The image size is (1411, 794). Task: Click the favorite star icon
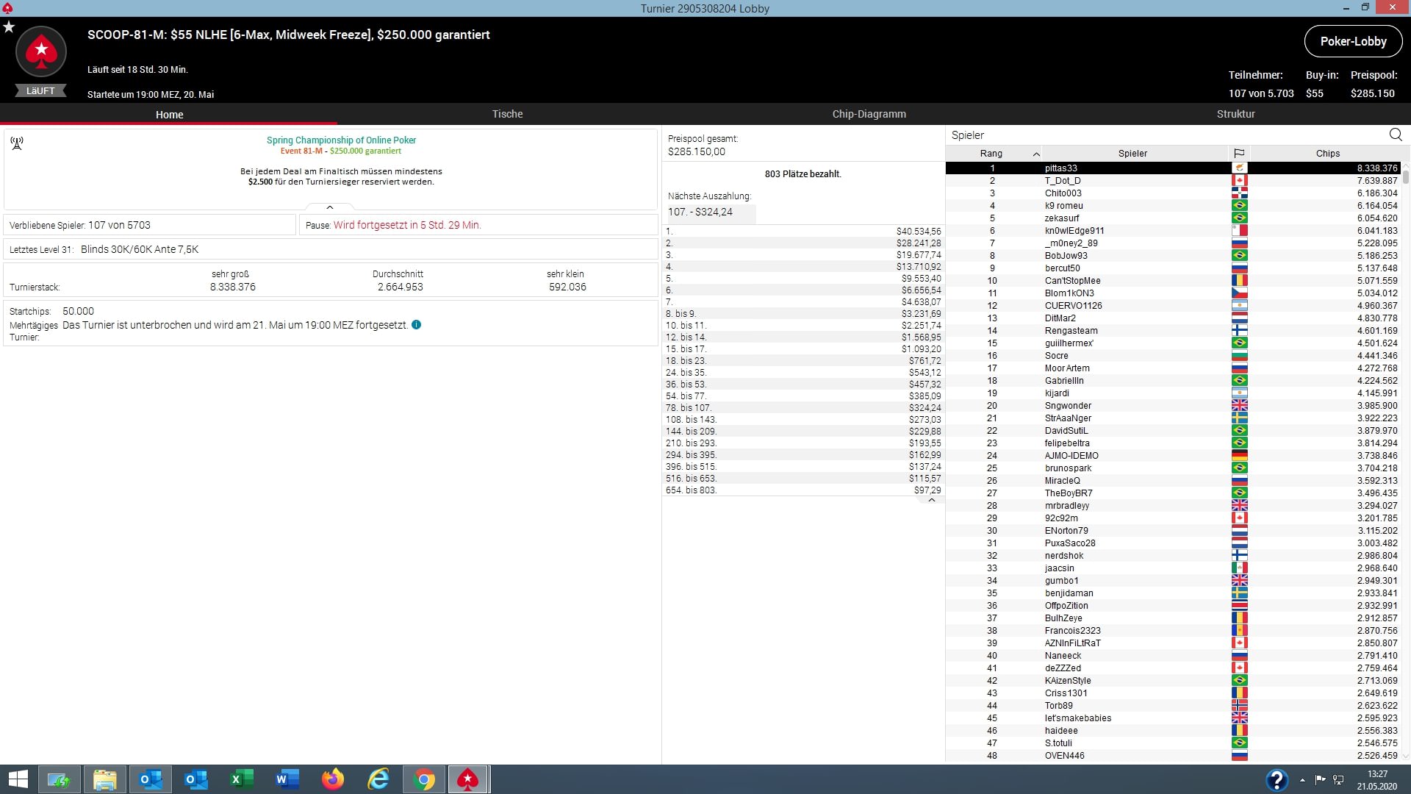coord(9,27)
